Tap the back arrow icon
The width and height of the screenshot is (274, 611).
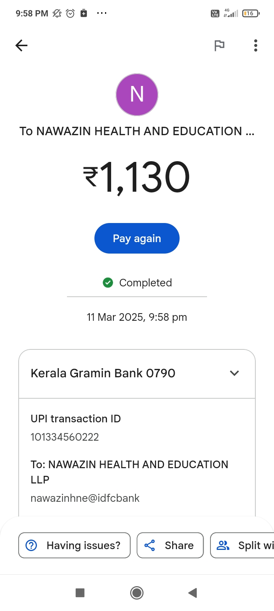pos(21,46)
